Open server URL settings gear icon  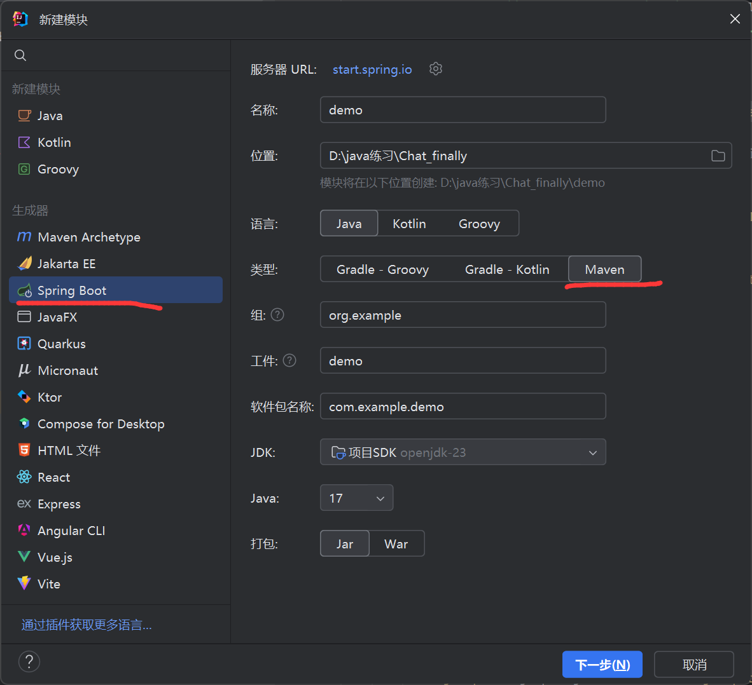(435, 69)
